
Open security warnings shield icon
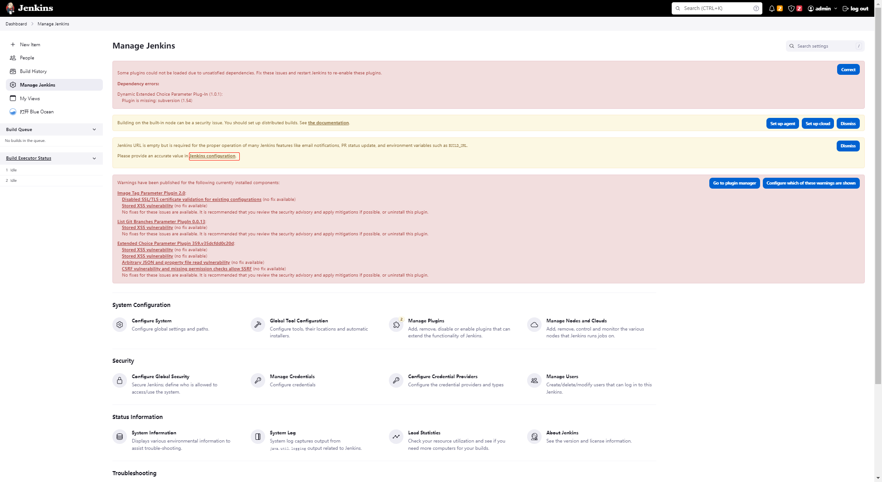point(791,9)
